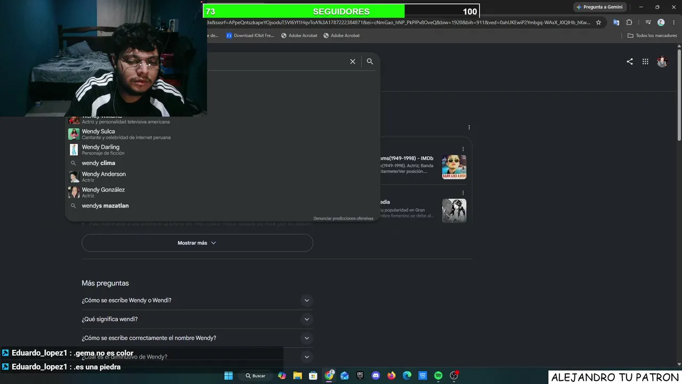Open File Explorer from the taskbar
682x384 pixels.
click(297, 375)
